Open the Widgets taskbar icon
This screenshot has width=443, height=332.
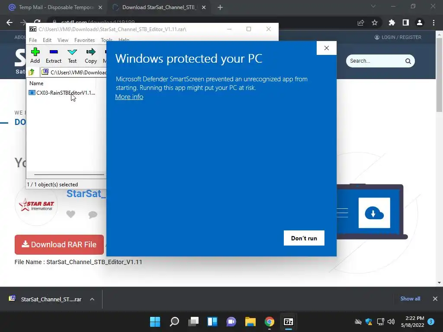212,322
